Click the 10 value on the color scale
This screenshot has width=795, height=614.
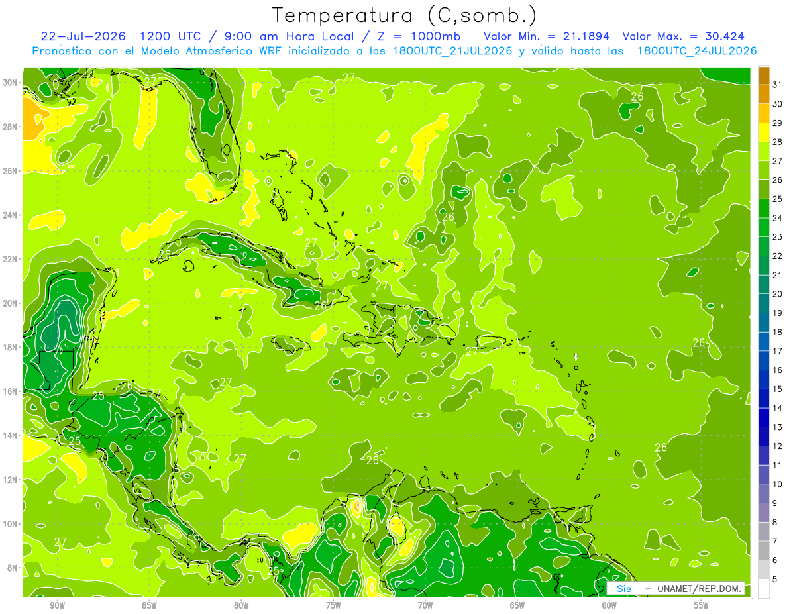778,485
